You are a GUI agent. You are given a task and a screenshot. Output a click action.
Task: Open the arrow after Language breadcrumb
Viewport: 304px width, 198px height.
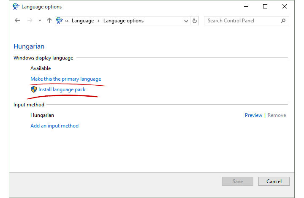(99, 21)
